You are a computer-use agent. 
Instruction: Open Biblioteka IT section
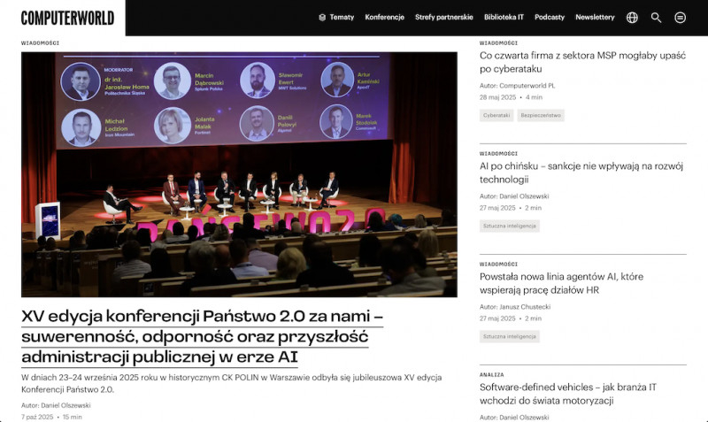504,18
